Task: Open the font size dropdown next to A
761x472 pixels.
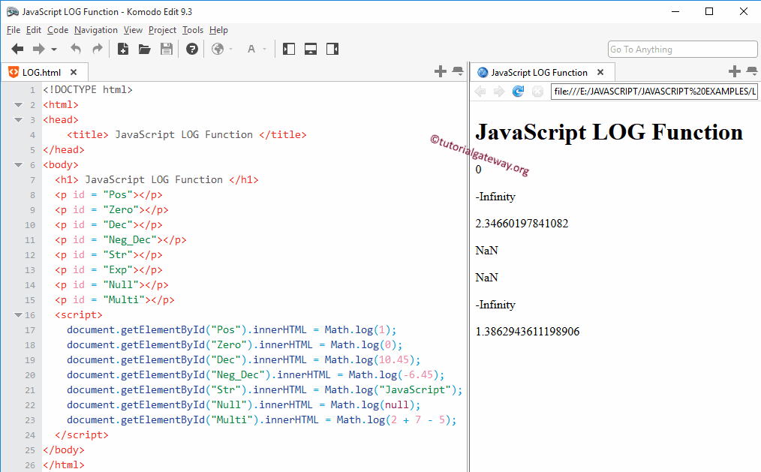Action: click(x=264, y=50)
